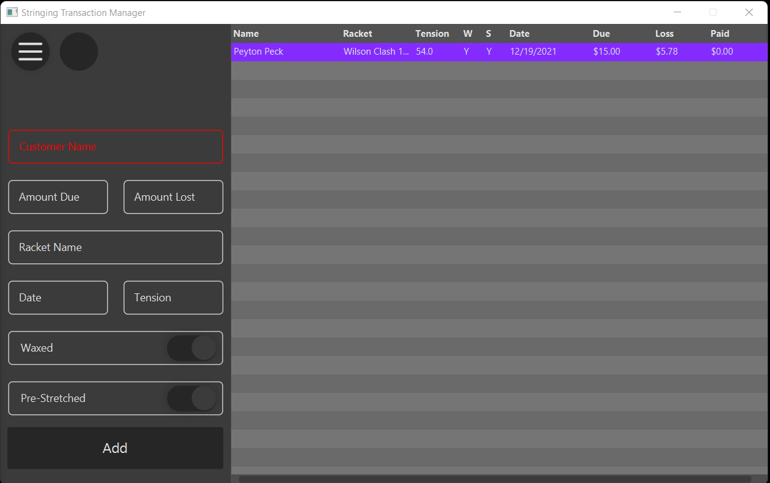Click the Add button

click(x=115, y=448)
